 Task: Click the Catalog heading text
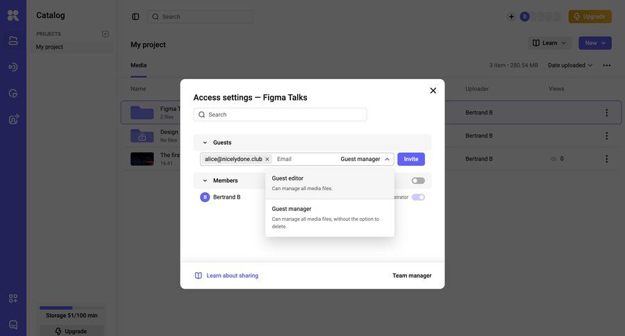coord(51,15)
